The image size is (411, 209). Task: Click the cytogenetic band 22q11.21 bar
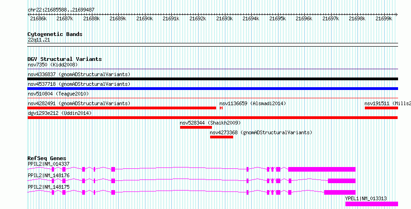[212, 45]
